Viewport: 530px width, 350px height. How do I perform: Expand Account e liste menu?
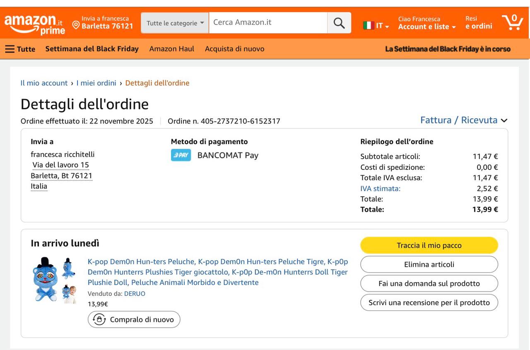click(x=427, y=27)
